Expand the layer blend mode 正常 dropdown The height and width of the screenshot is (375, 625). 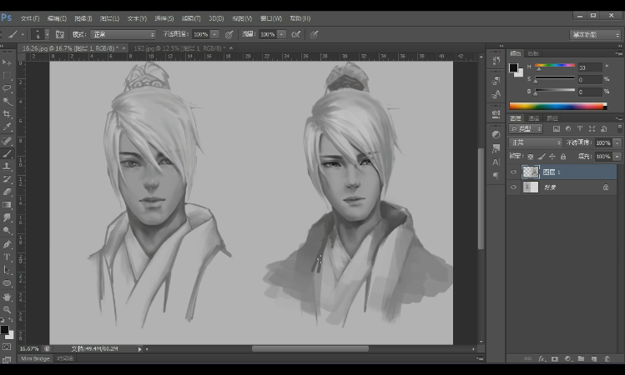[x=536, y=142]
